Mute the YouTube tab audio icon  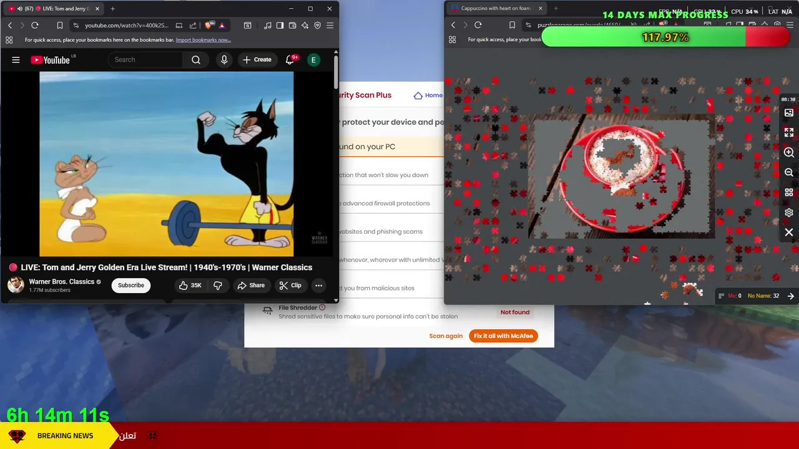tap(20, 9)
